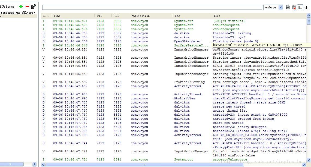Click the log horizontal scrollbar thumb
Viewport: 311px width, 167px height.
(144, 165)
